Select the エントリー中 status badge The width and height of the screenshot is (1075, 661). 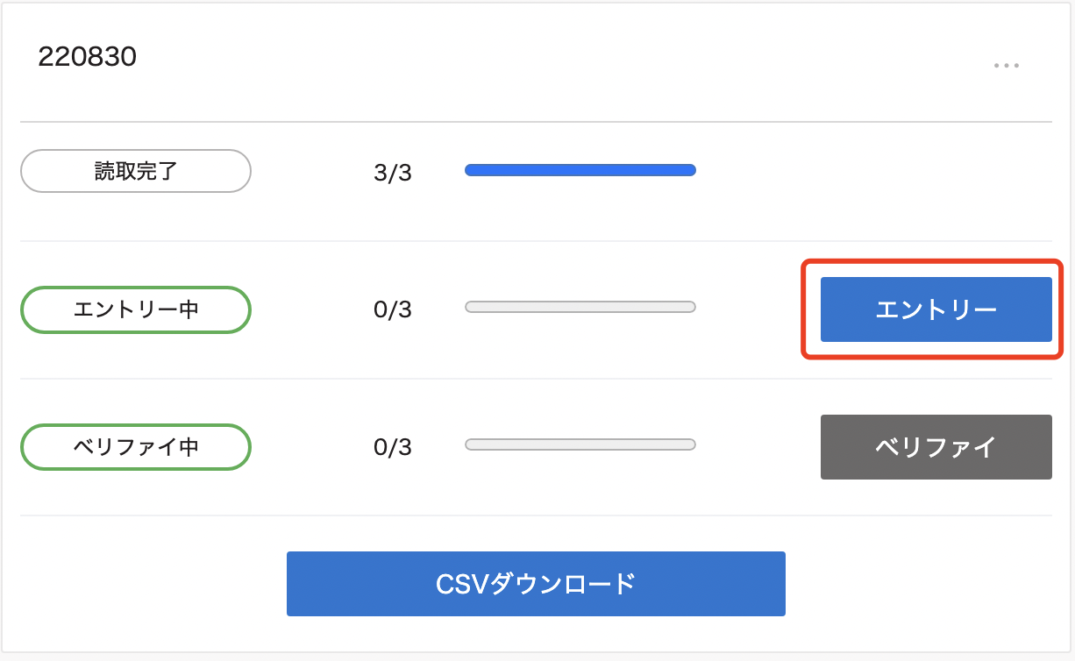(136, 309)
